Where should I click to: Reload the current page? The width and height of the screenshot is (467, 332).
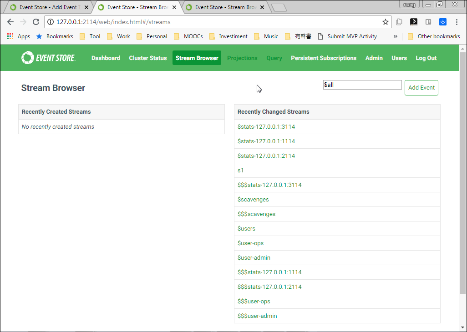(x=36, y=22)
